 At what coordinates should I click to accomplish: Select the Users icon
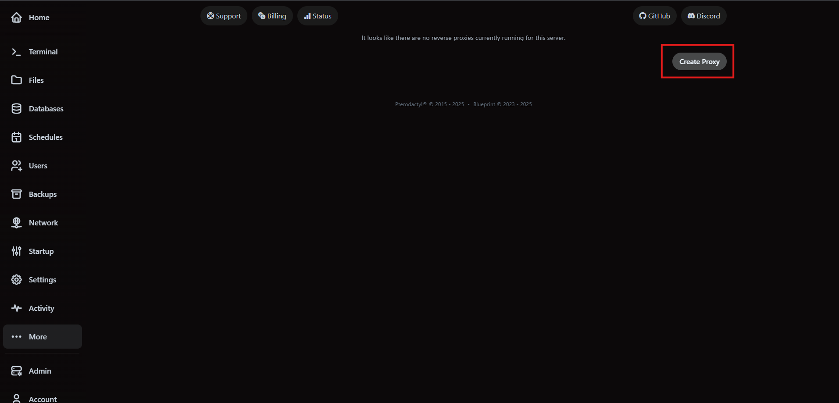pyautogui.click(x=16, y=165)
